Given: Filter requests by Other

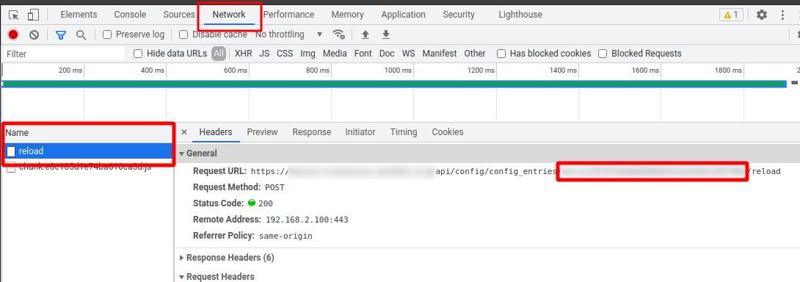Looking at the screenshot, I should (474, 54).
